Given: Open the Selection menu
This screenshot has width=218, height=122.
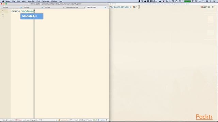Looking at the screenshot, I should (31, 1).
